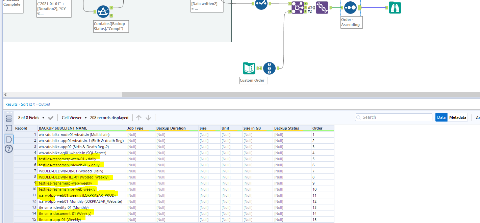Select the purple Join tool on the canvas
The image size is (480, 223).
pyautogui.click(x=297, y=7)
